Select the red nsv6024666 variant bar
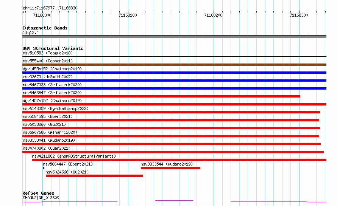337x206 pixels. (94, 176)
